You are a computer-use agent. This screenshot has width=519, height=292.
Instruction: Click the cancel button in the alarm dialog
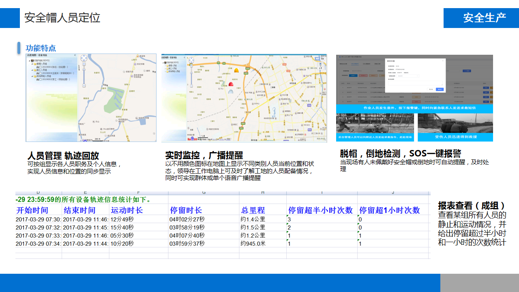point(431,89)
